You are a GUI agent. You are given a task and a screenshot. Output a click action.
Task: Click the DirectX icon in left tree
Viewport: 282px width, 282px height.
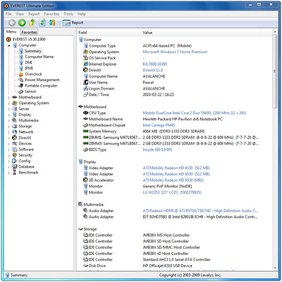click(14, 138)
